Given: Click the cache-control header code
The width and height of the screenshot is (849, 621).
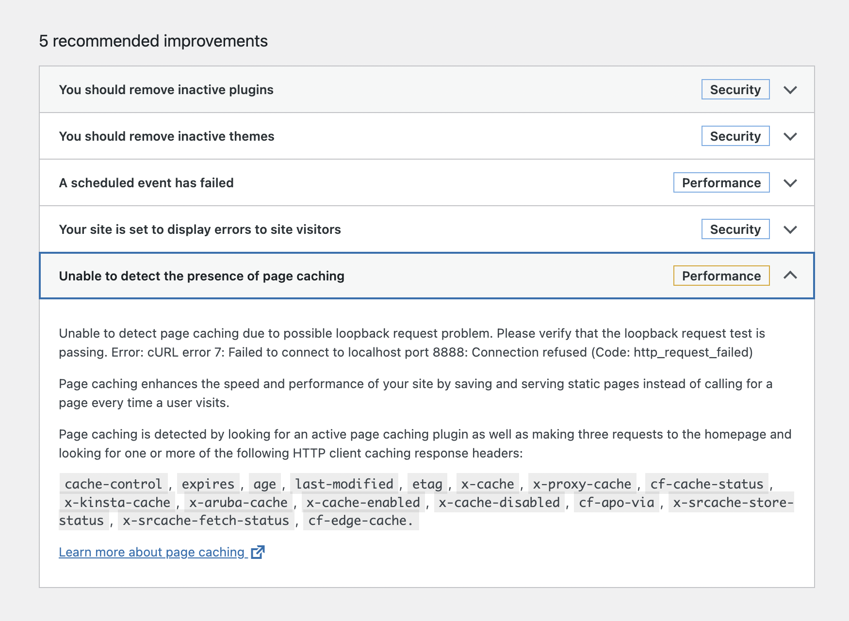Looking at the screenshot, I should click(114, 484).
